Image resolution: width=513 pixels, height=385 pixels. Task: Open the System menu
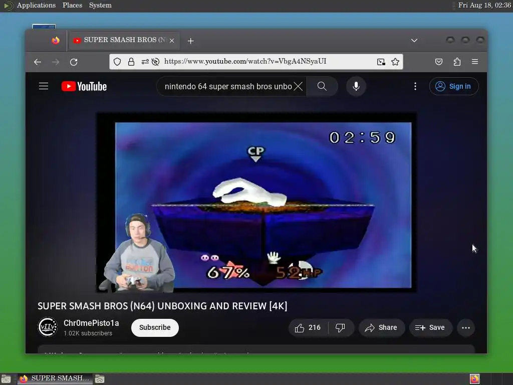click(100, 5)
